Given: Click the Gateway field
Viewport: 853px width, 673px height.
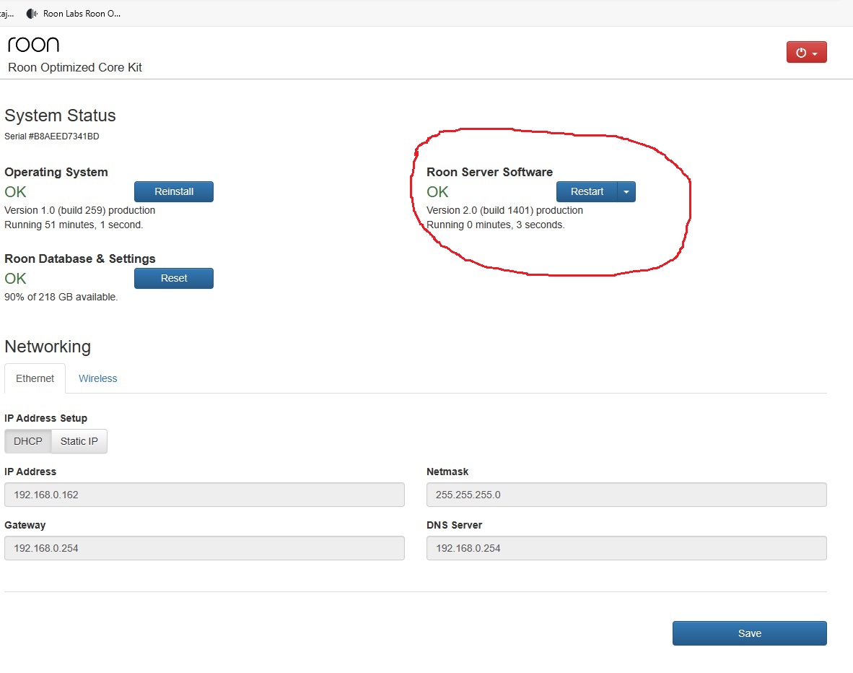Looking at the screenshot, I should coord(204,548).
